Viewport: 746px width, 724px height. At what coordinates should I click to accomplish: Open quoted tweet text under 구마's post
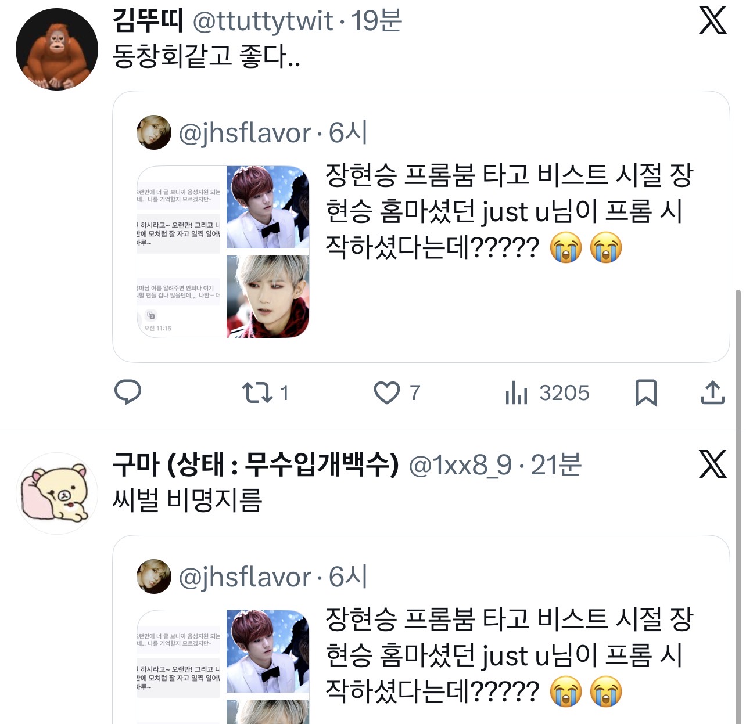click(x=509, y=655)
